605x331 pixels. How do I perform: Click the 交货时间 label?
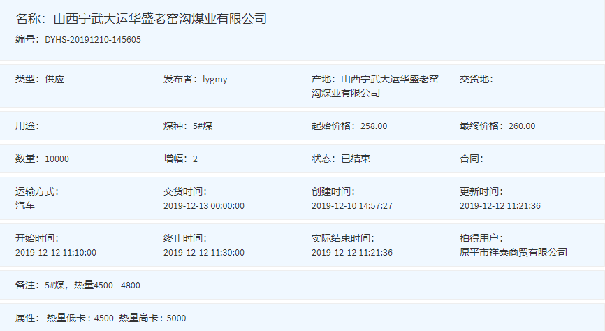[x=185, y=191]
